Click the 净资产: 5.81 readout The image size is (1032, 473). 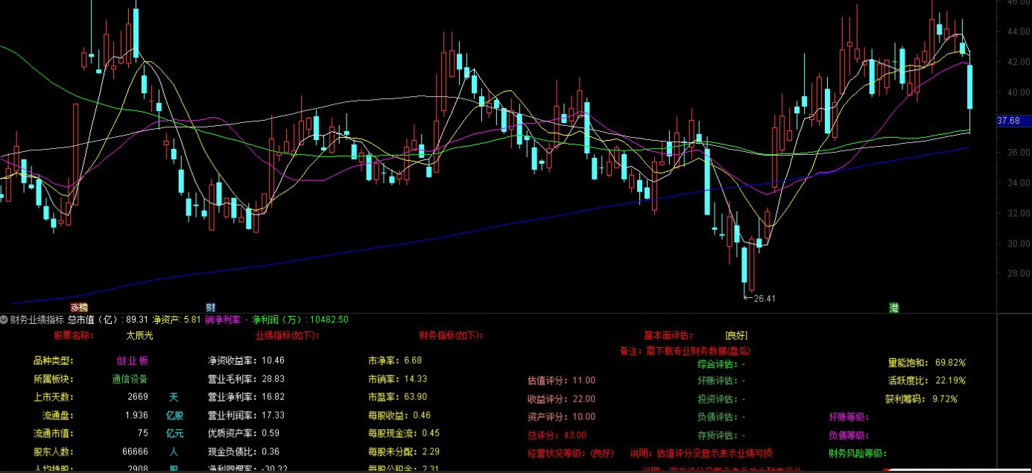coord(177,320)
